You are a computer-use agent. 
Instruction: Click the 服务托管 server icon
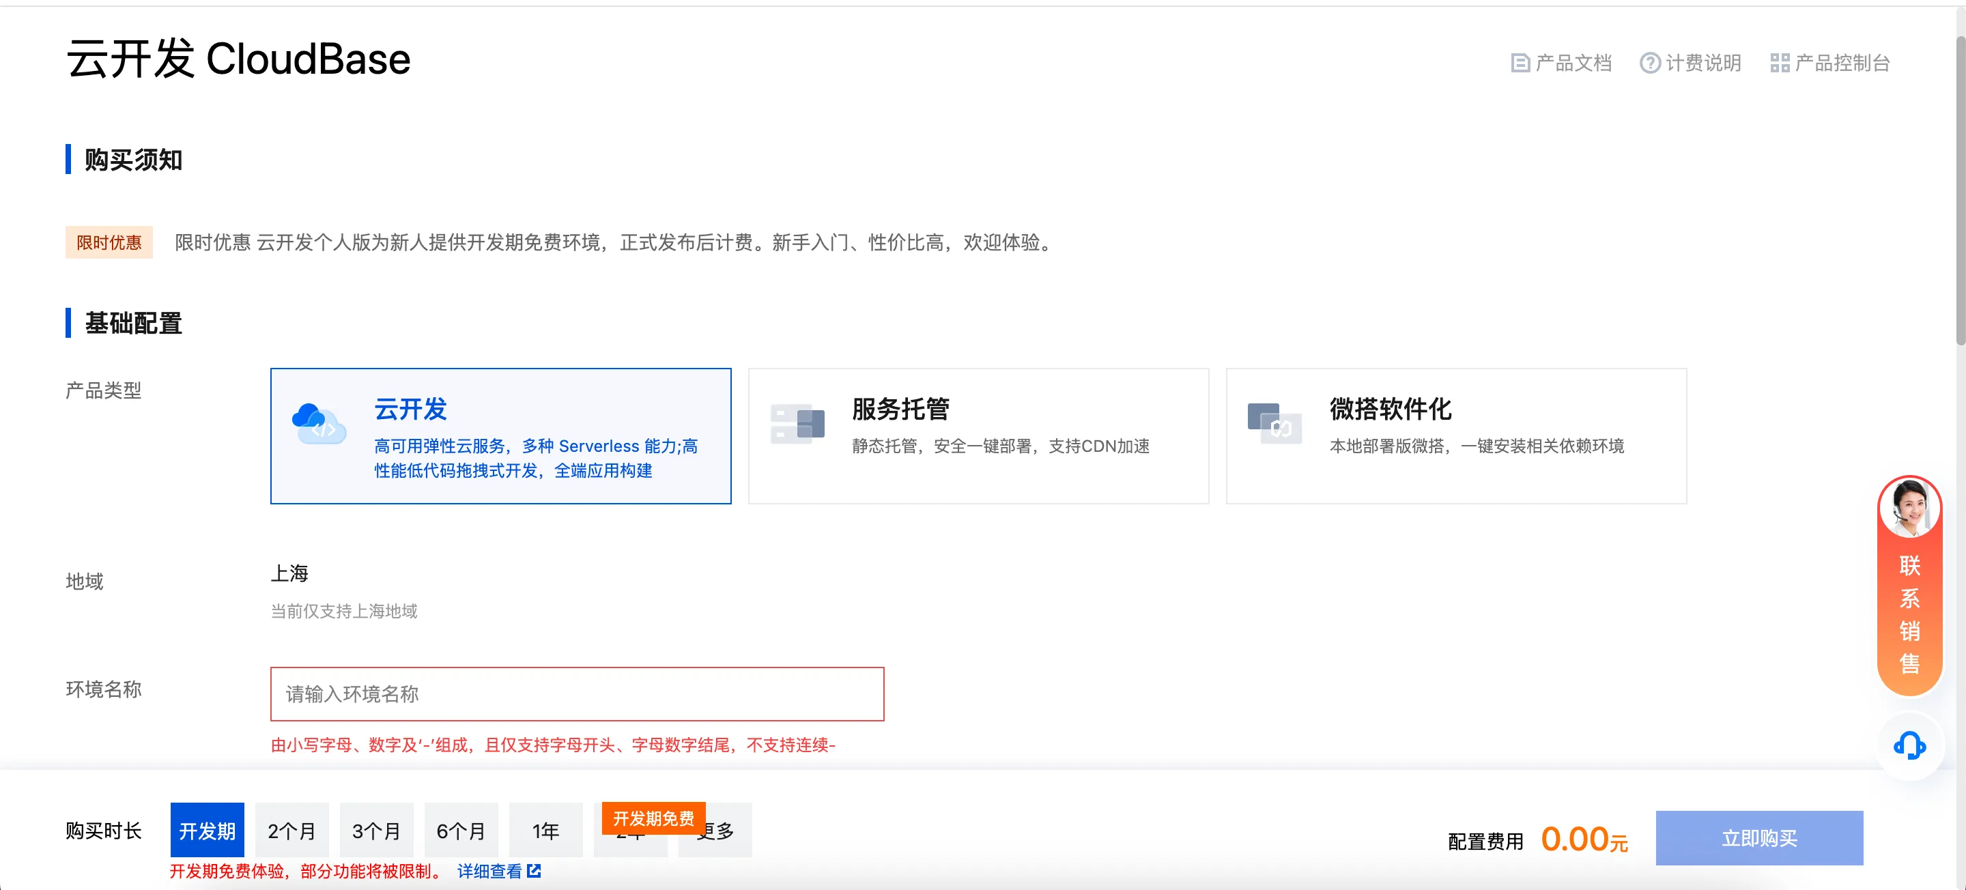tap(797, 424)
